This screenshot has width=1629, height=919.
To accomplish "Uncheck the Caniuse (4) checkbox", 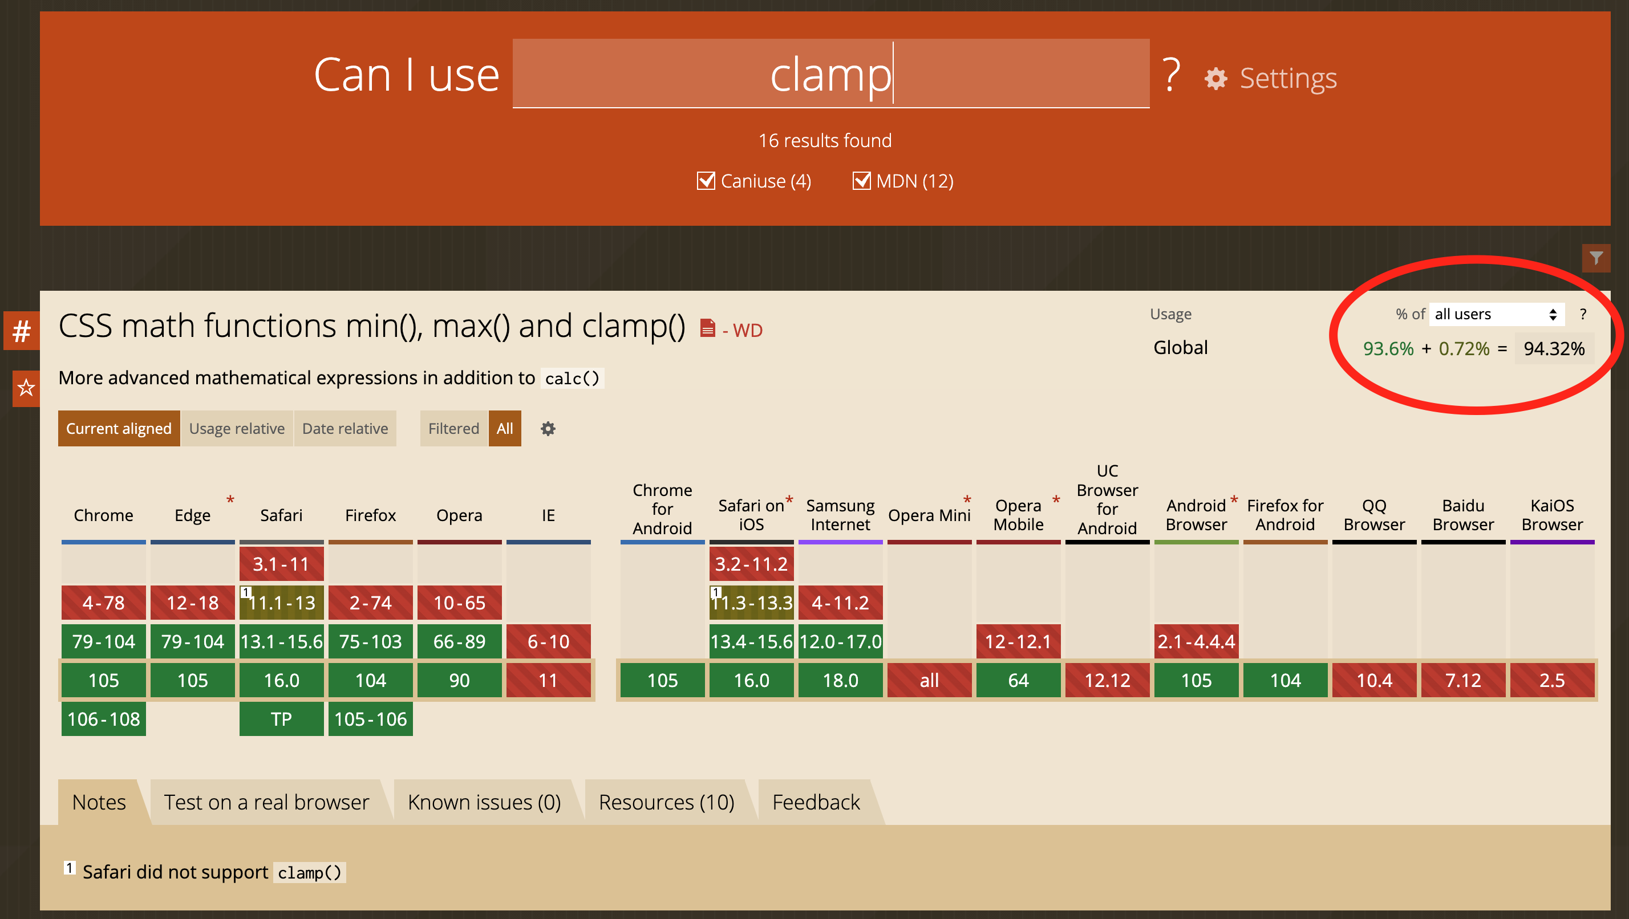I will 706,181.
